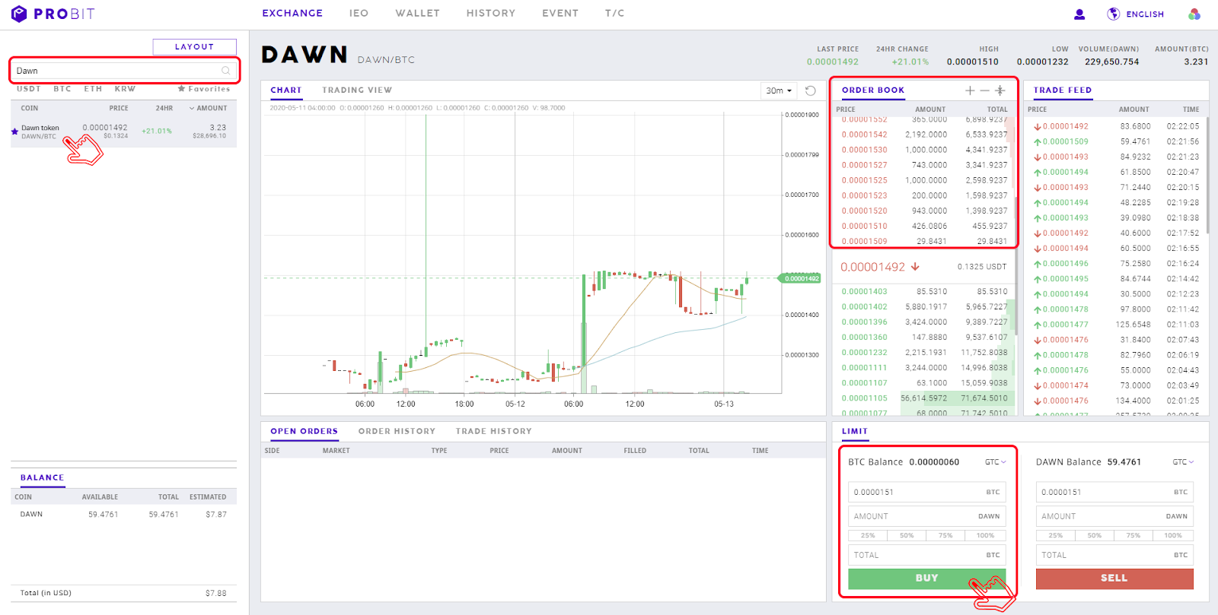Screen dimensions: 1218x615
Task: Click the 0.00001403 bid price in order book
Action: 864,291
